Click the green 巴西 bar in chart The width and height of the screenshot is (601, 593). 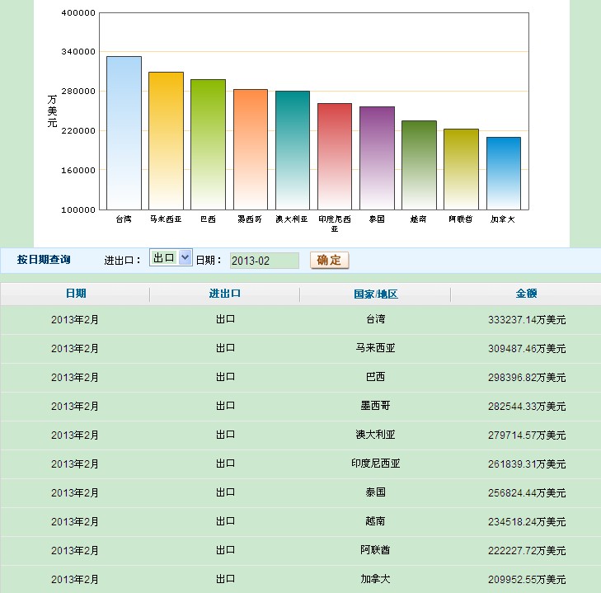[208, 144]
